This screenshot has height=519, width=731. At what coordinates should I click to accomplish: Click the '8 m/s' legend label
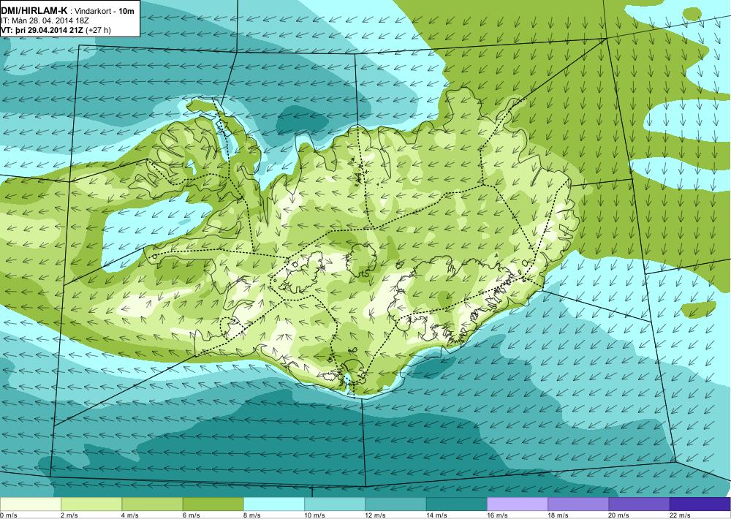click(x=251, y=515)
